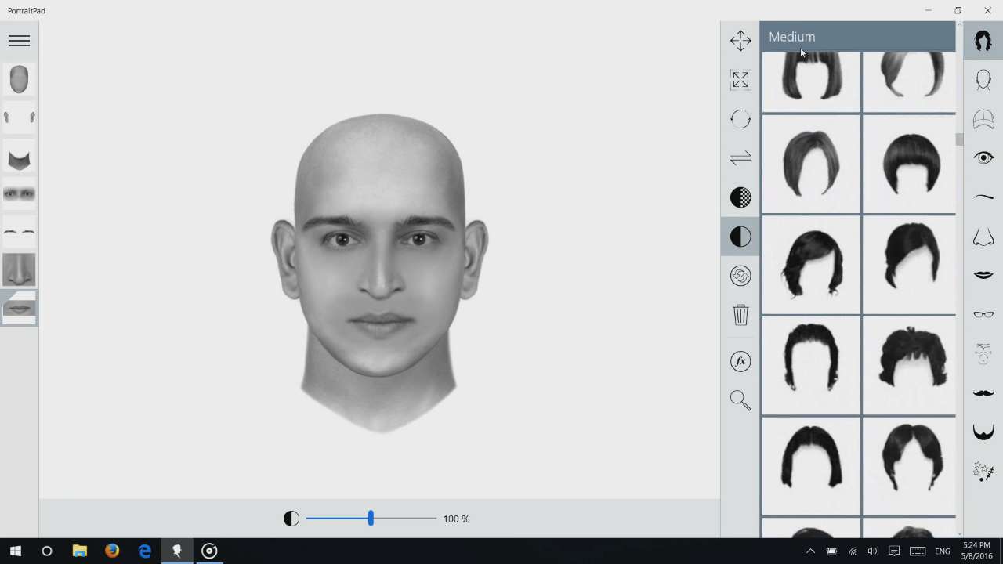Open the Medium hair length header
This screenshot has height=564, width=1003.
(x=858, y=37)
